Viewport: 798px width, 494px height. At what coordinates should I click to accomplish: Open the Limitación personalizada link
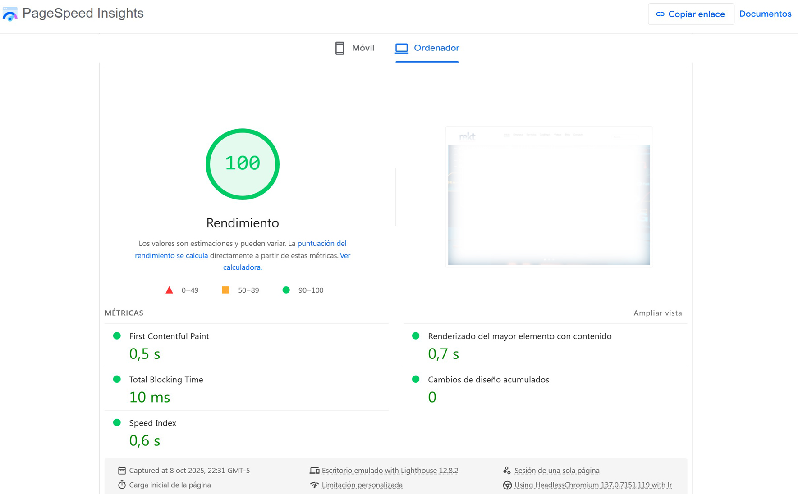coord(362,485)
